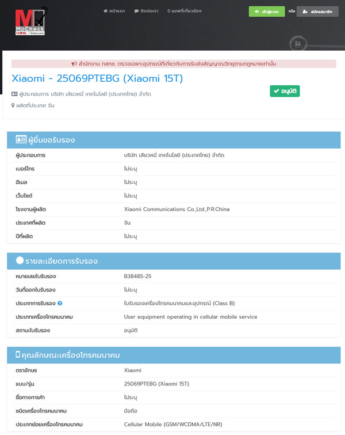Open Xiaomi - 25069PTEBG (Xiaomi 15T) title link
Screen dimensions: 345x435
(x=97, y=78)
